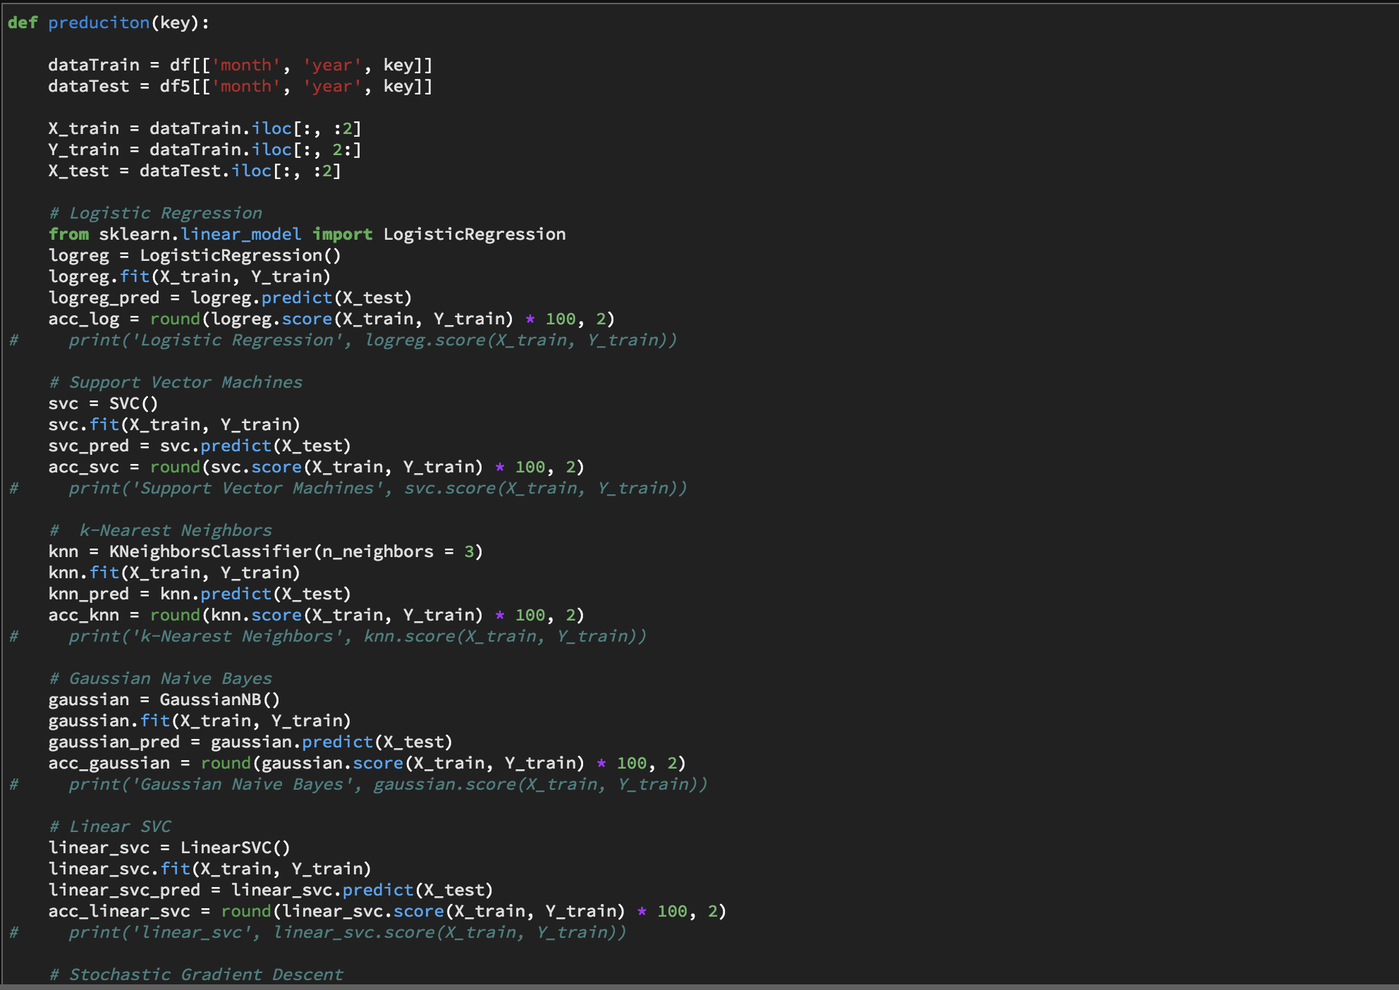The image size is (1399, 990).
Task: Click 'logreg_pred' variable name
Action: 104,298
